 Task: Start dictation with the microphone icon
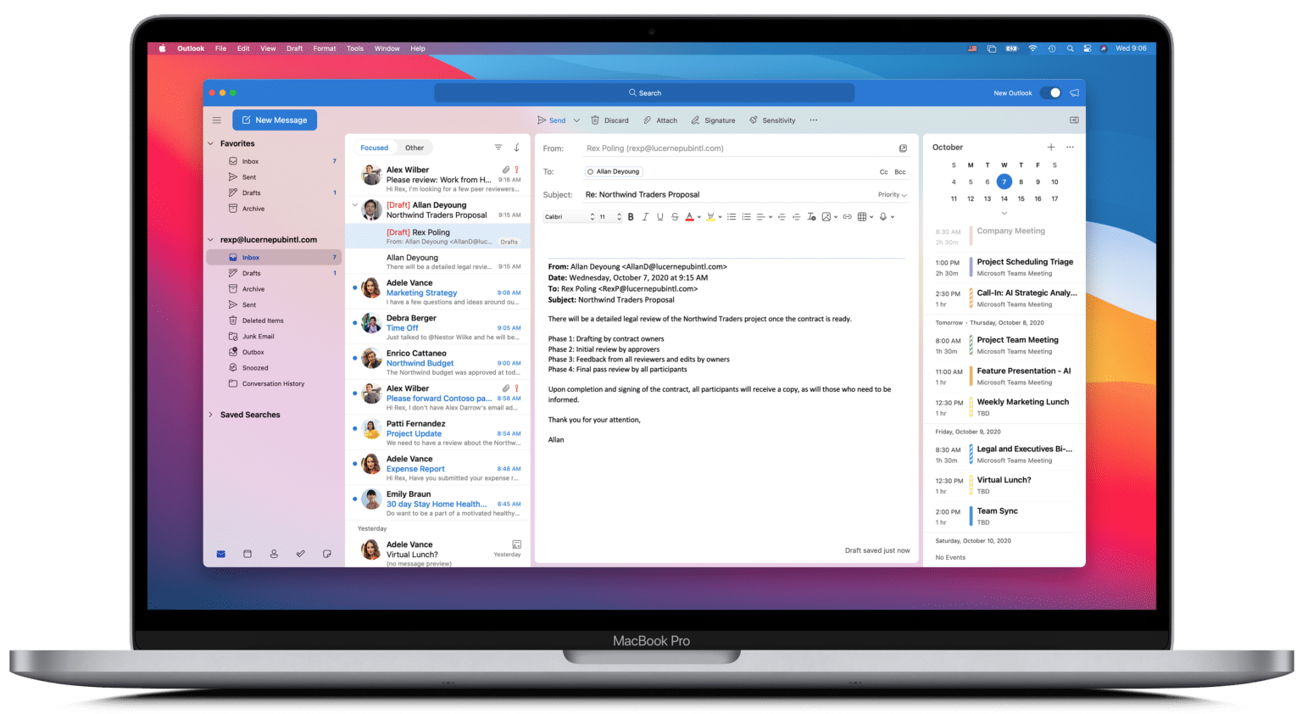coord(883,217)
